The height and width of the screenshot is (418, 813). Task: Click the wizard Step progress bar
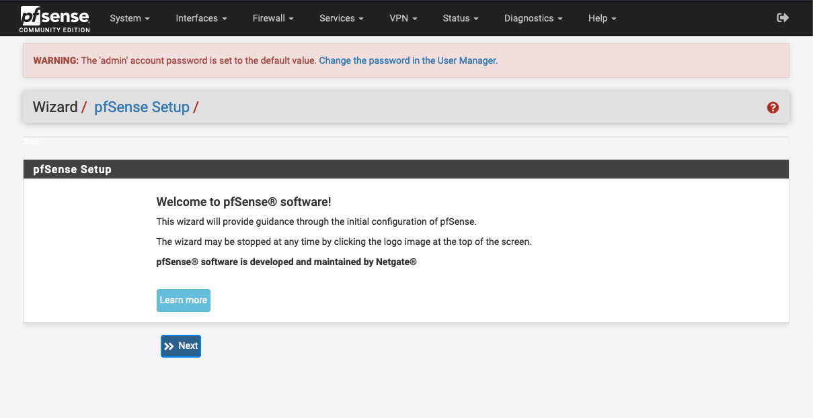[406, 141]
